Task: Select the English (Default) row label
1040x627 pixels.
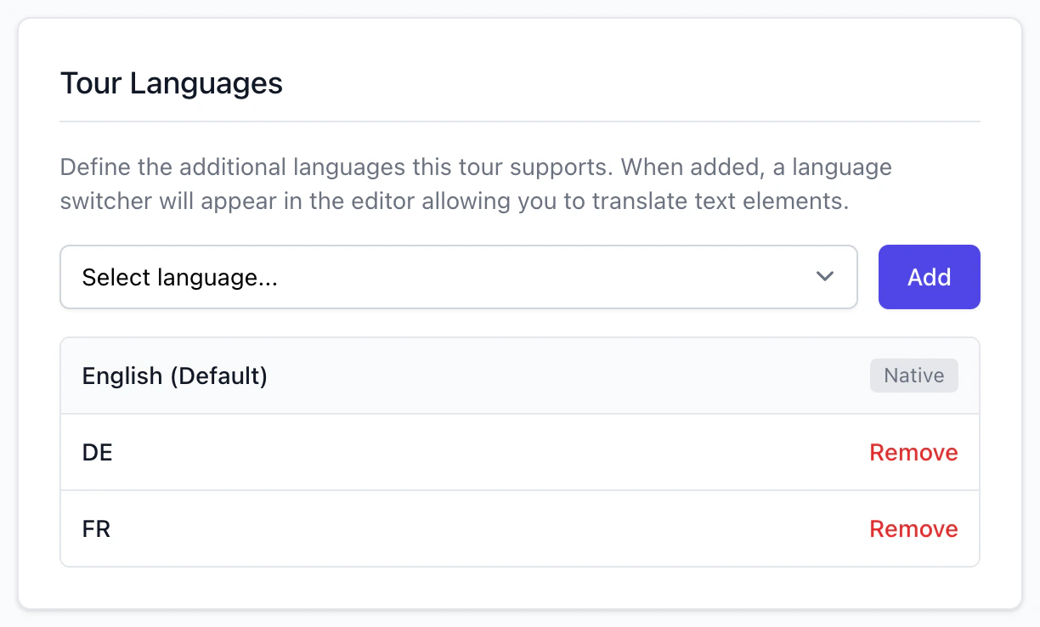Action: pyautogui.click(x=175, y=376)
